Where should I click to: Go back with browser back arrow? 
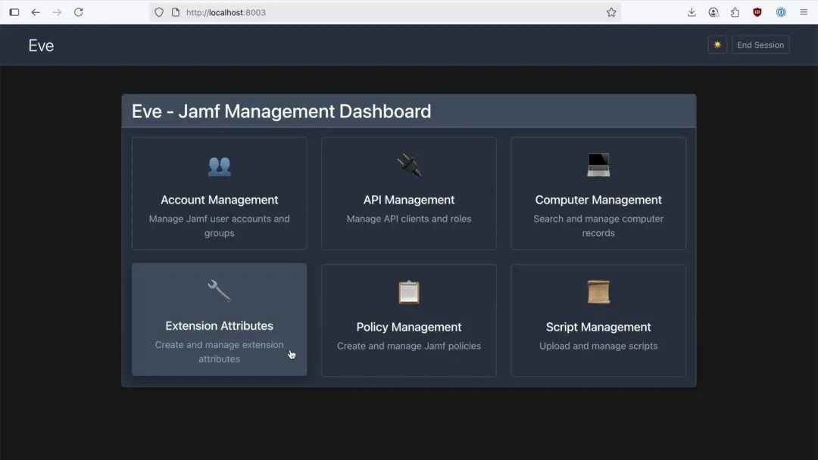(36, 12)
